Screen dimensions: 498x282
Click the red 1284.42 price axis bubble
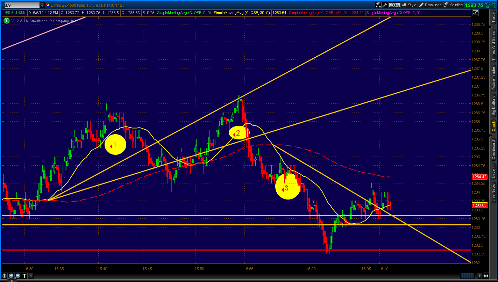pyautogui.click(x=480, y=177)
